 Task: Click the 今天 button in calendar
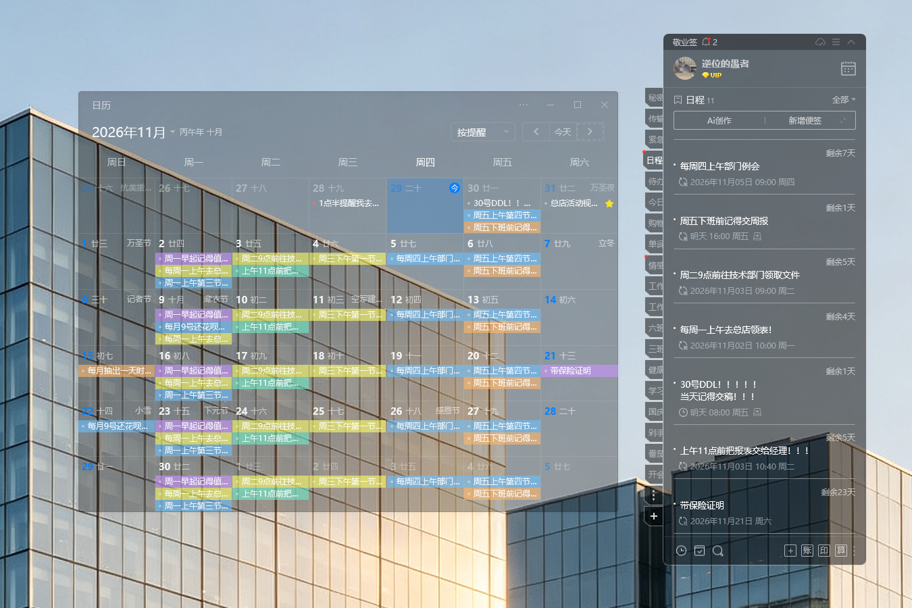pyautogui.click(x=563, y=132)
